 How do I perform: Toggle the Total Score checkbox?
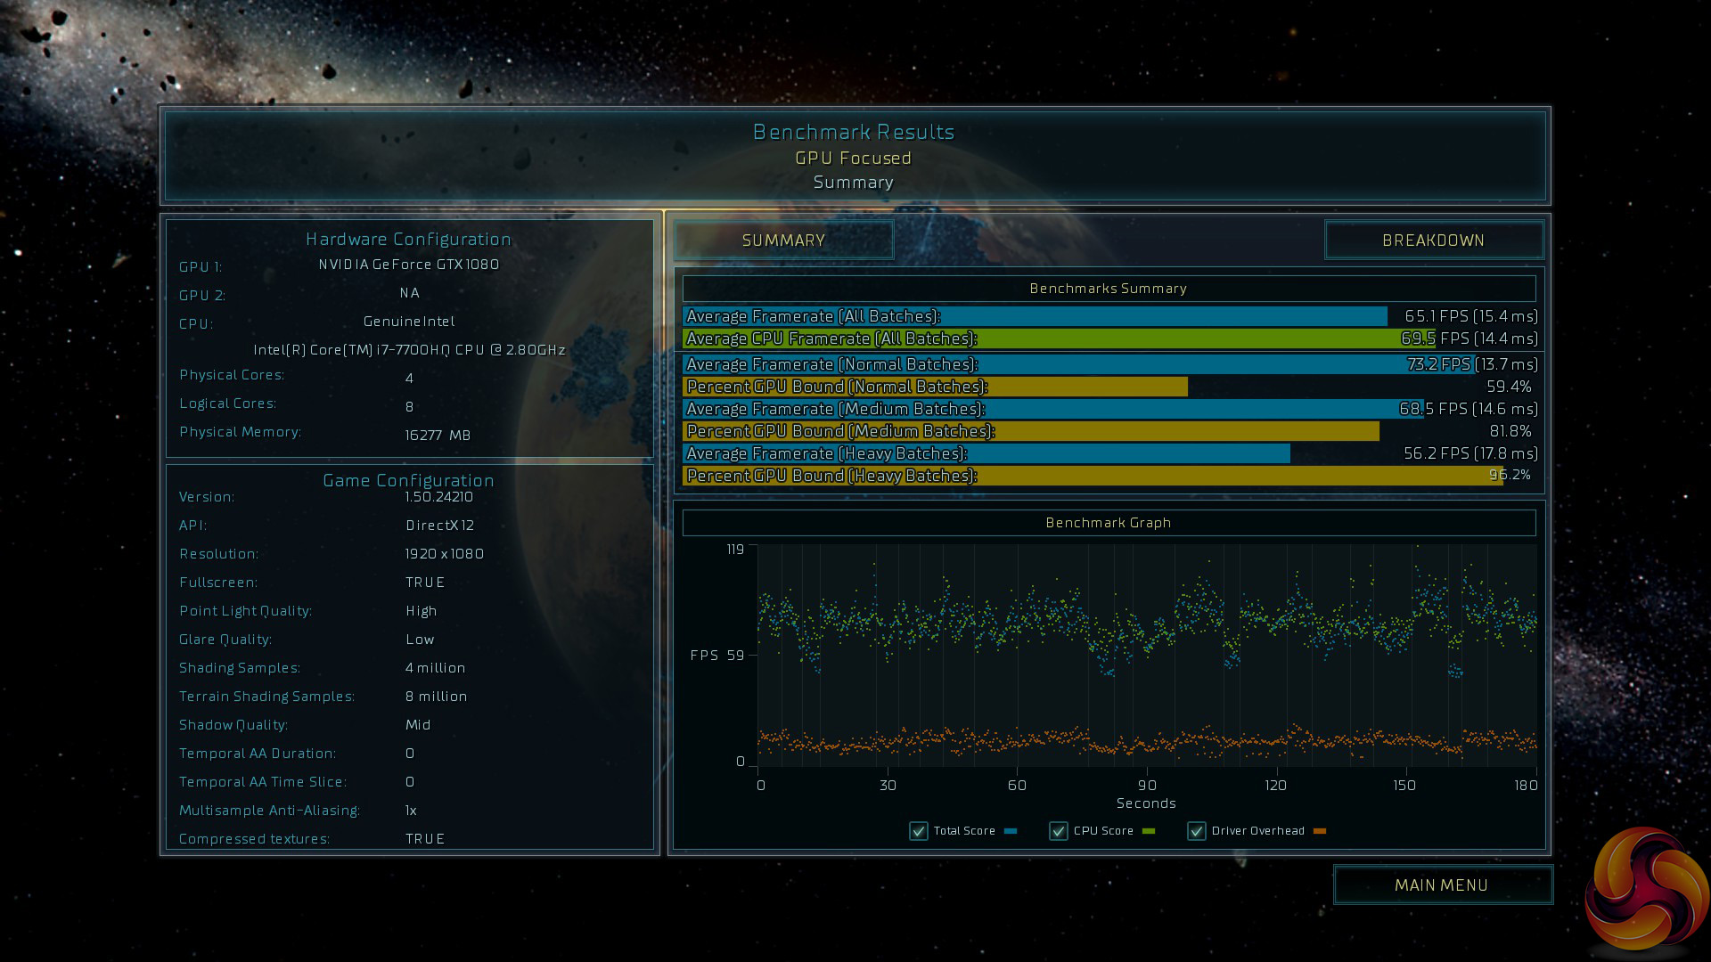tap(918, 831)
